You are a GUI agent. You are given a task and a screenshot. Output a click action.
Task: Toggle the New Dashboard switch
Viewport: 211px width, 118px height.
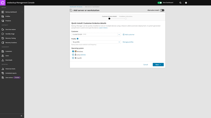coord(160,3)
